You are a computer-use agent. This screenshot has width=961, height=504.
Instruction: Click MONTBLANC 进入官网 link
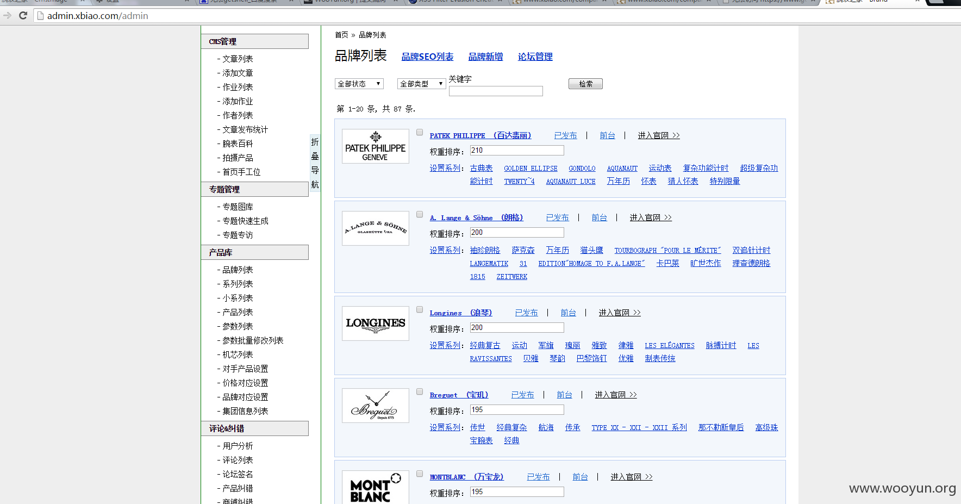(632, 477)
